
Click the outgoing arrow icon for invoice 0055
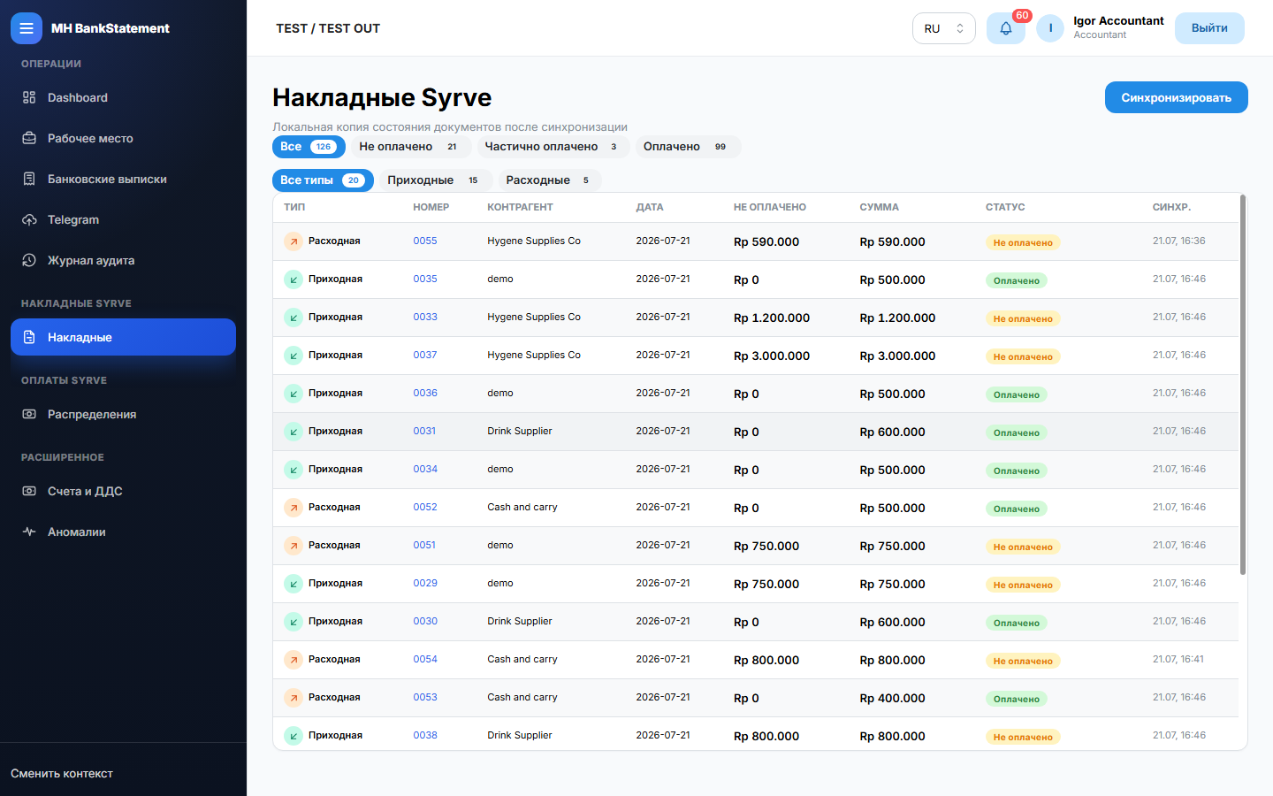tap(293, 241)
